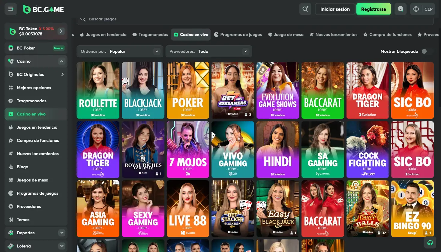441x252 pixels.
Task: Select the Juego de mesa tab
Action: (286, 34)
